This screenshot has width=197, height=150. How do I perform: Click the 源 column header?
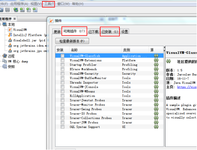click(x=156, y=50)
